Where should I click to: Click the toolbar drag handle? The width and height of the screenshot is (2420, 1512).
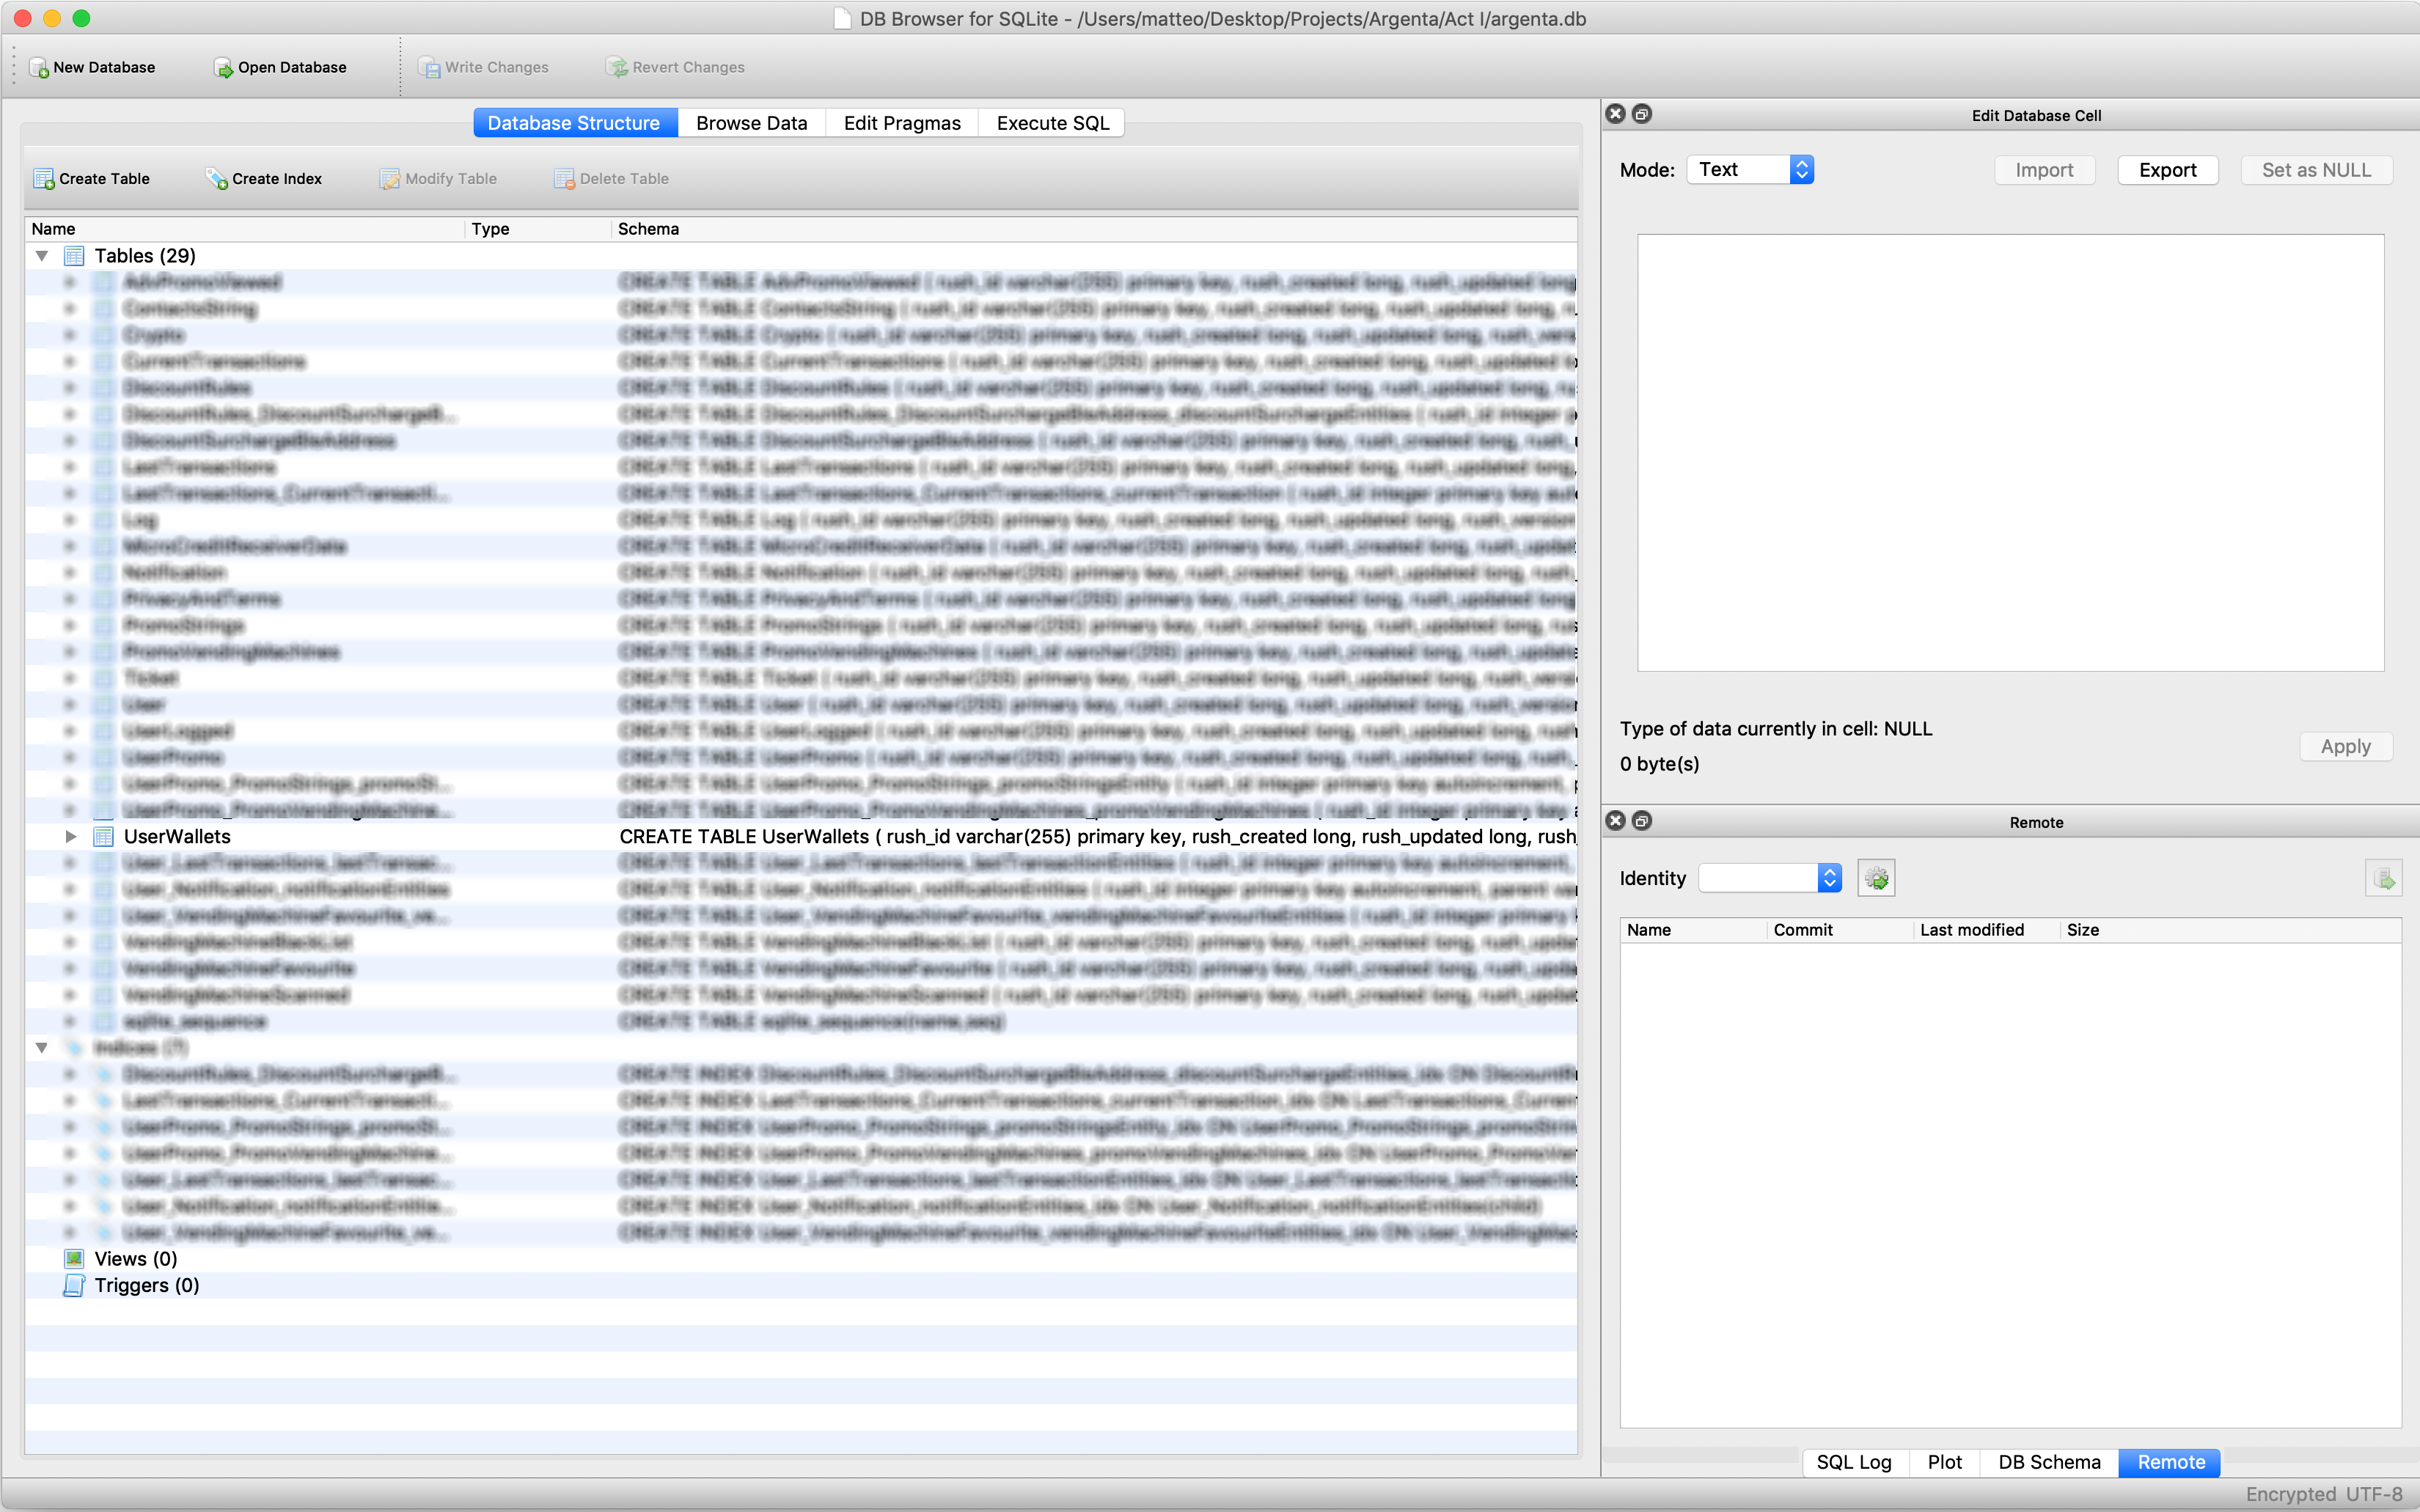(14, 67)
